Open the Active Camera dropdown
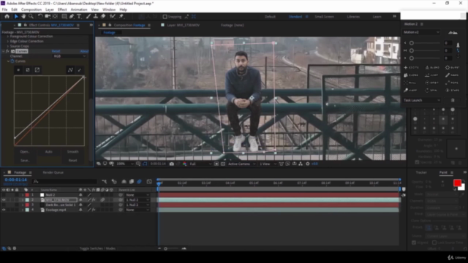 pos(242,164)
